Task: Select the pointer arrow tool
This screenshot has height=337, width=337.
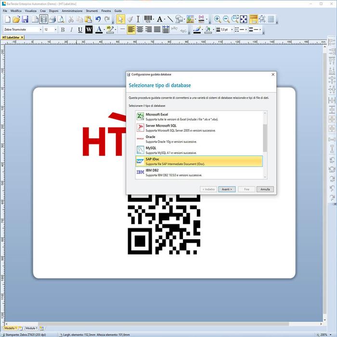Action: (x=120, y=19)
